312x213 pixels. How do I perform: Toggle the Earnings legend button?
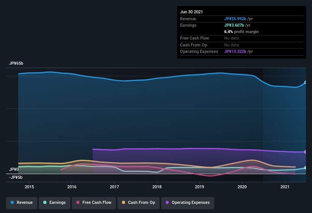(x=54, y=203)
